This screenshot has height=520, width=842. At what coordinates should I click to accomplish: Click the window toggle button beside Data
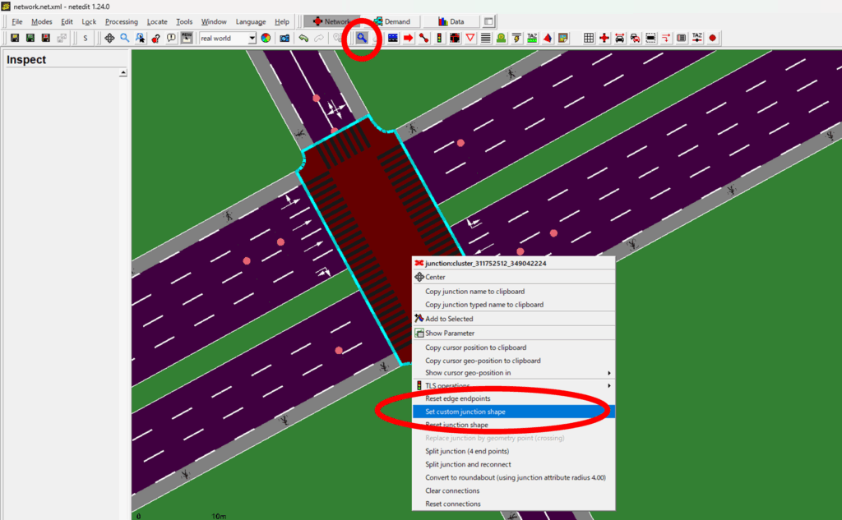[x=488, y=21]
